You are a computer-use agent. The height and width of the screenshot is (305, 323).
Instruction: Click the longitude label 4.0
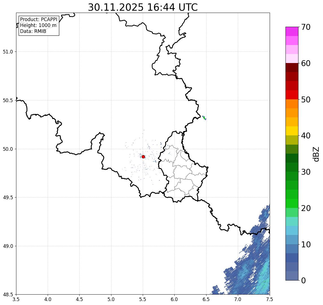coord(48,299)
